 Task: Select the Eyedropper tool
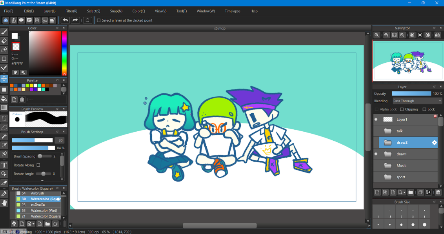click(x=4, y=194)
